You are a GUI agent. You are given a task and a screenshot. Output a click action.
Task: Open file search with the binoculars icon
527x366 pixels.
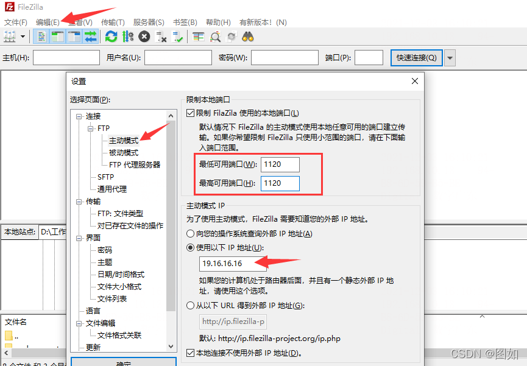coord(249,36)
